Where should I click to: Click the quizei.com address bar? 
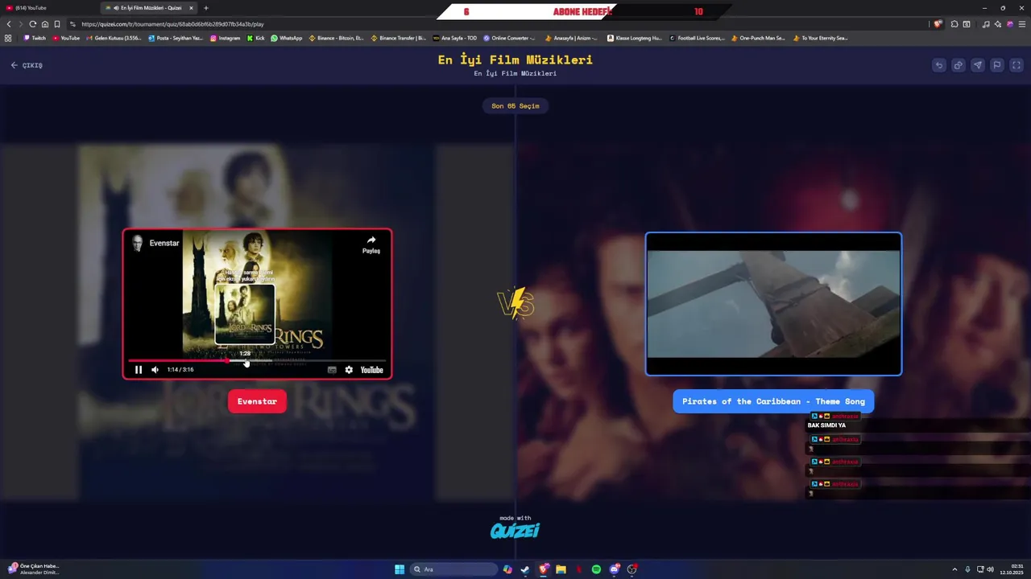pos(499,24)
